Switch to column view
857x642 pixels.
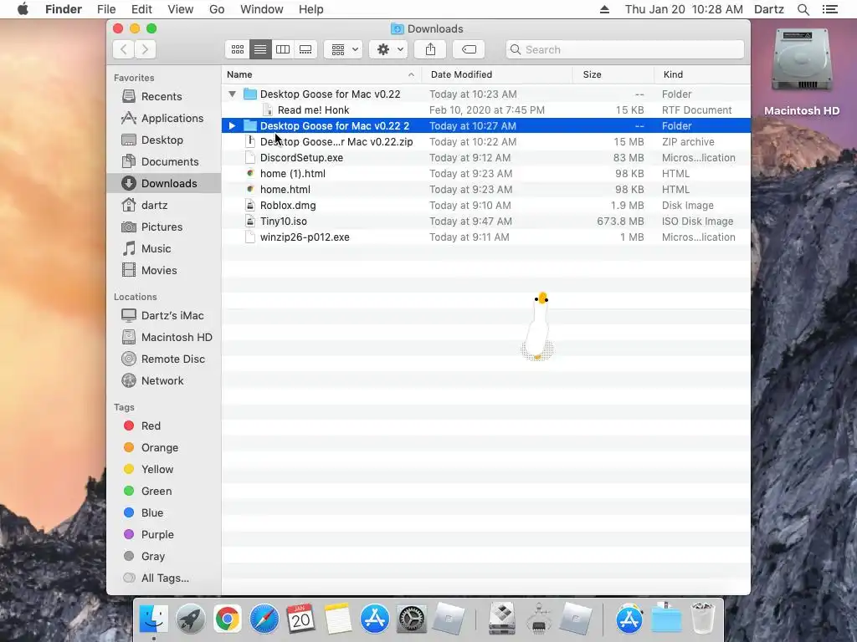283,49
